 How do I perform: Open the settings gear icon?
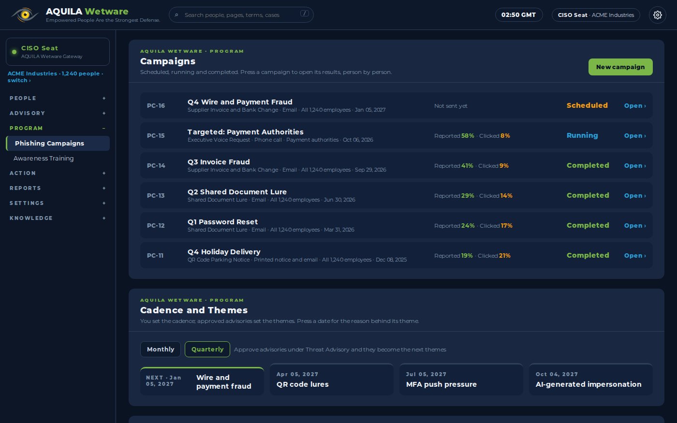pos(657,15)
